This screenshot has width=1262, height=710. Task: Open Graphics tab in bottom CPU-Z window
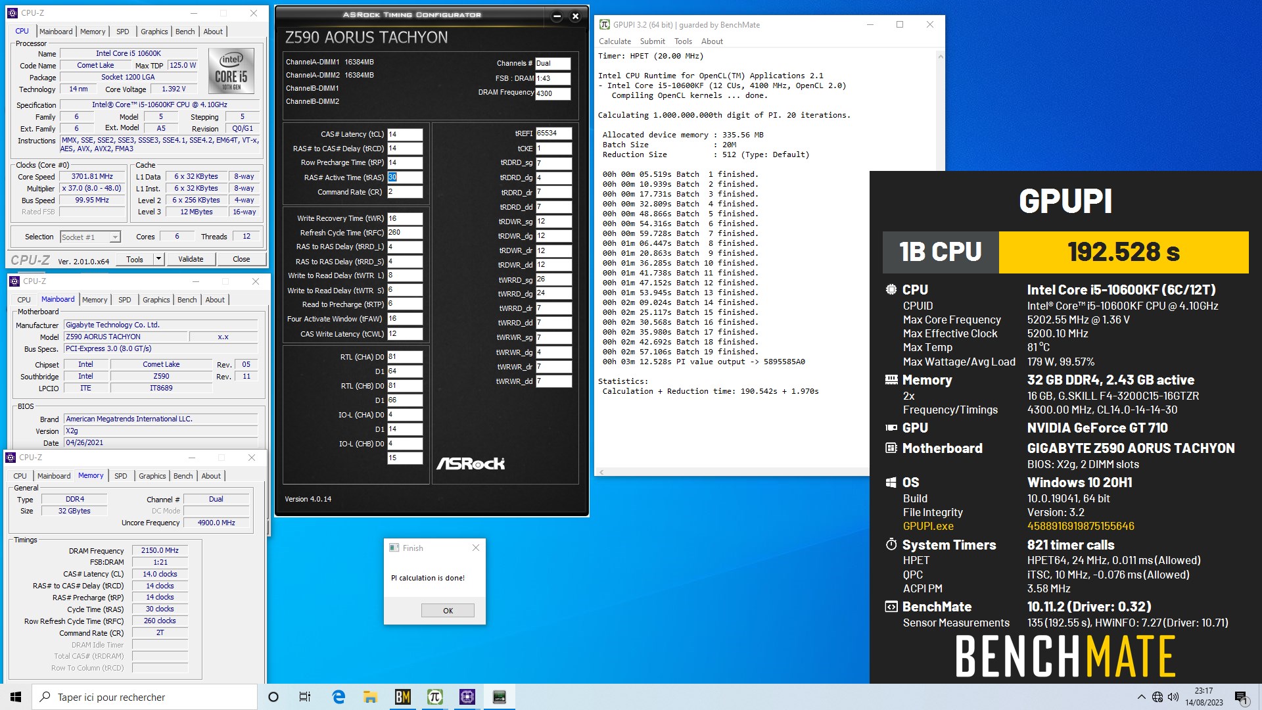click(x=152, y=475)
